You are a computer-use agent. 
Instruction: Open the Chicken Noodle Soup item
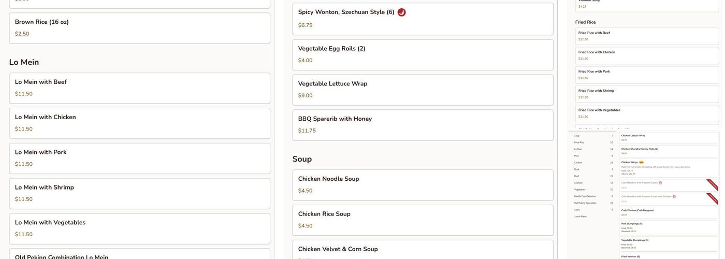pyautogui.click(x=423, y=185)
